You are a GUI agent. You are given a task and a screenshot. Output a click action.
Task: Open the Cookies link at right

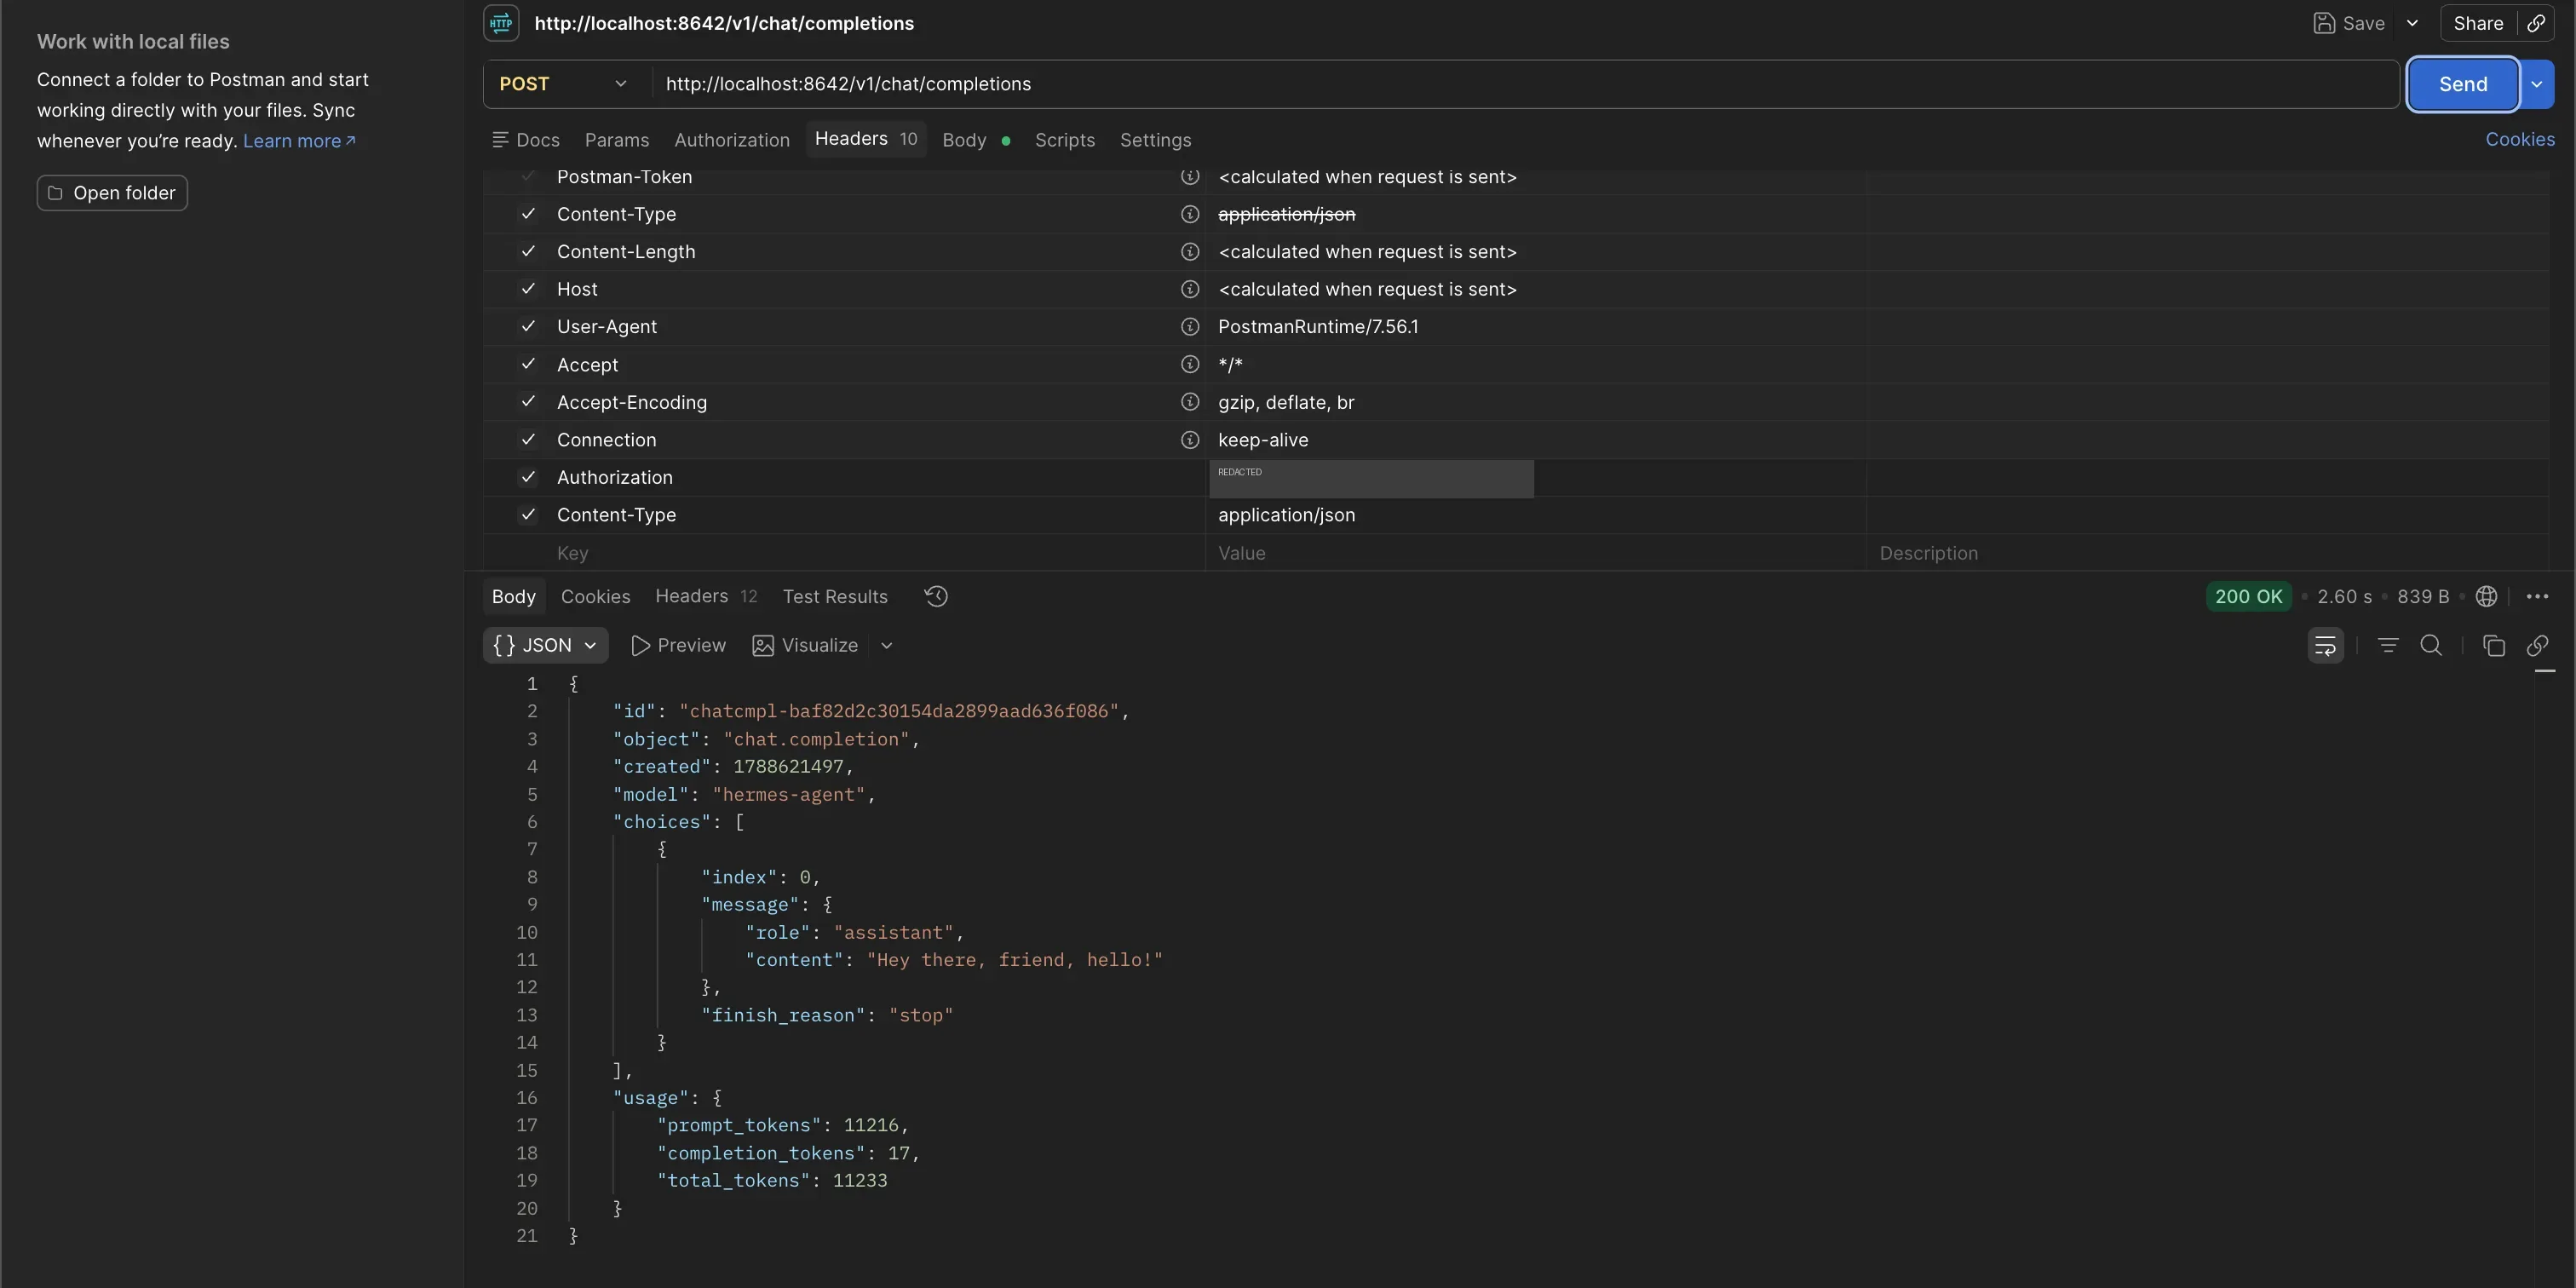(2519, 140)
